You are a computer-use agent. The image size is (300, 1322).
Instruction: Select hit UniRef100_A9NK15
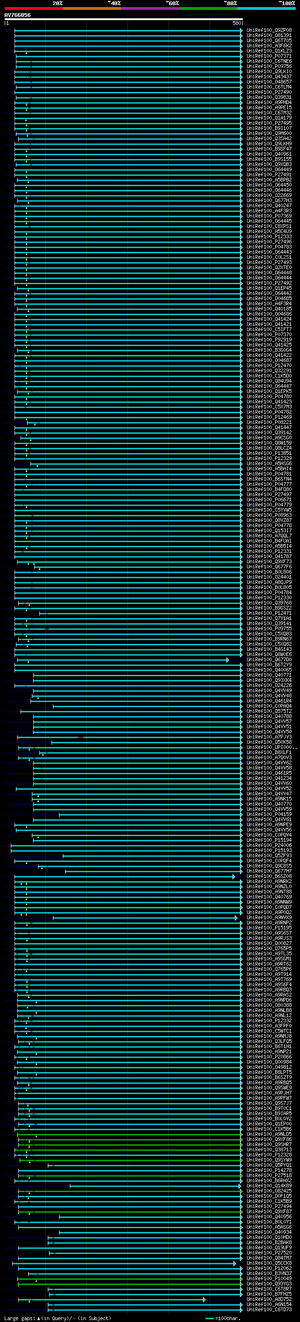(x=269, y=799)
